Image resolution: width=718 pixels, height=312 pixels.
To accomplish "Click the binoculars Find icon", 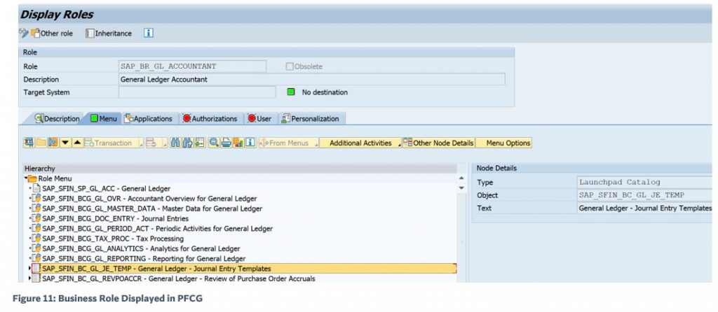I will (175, 143).
